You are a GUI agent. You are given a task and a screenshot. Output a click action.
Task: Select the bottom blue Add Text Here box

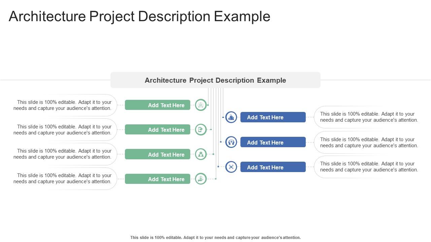pyautogui.click(x=273, y=167)
